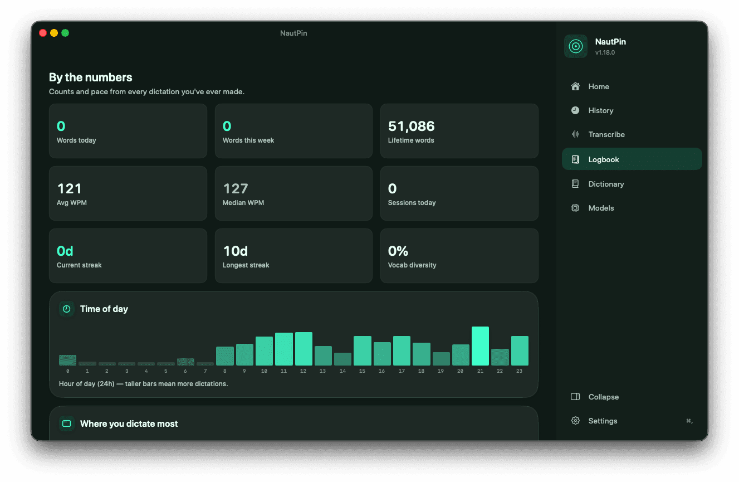Open the Models page
The width and height of the screenshot is (739, 482).
click(632, 208)
